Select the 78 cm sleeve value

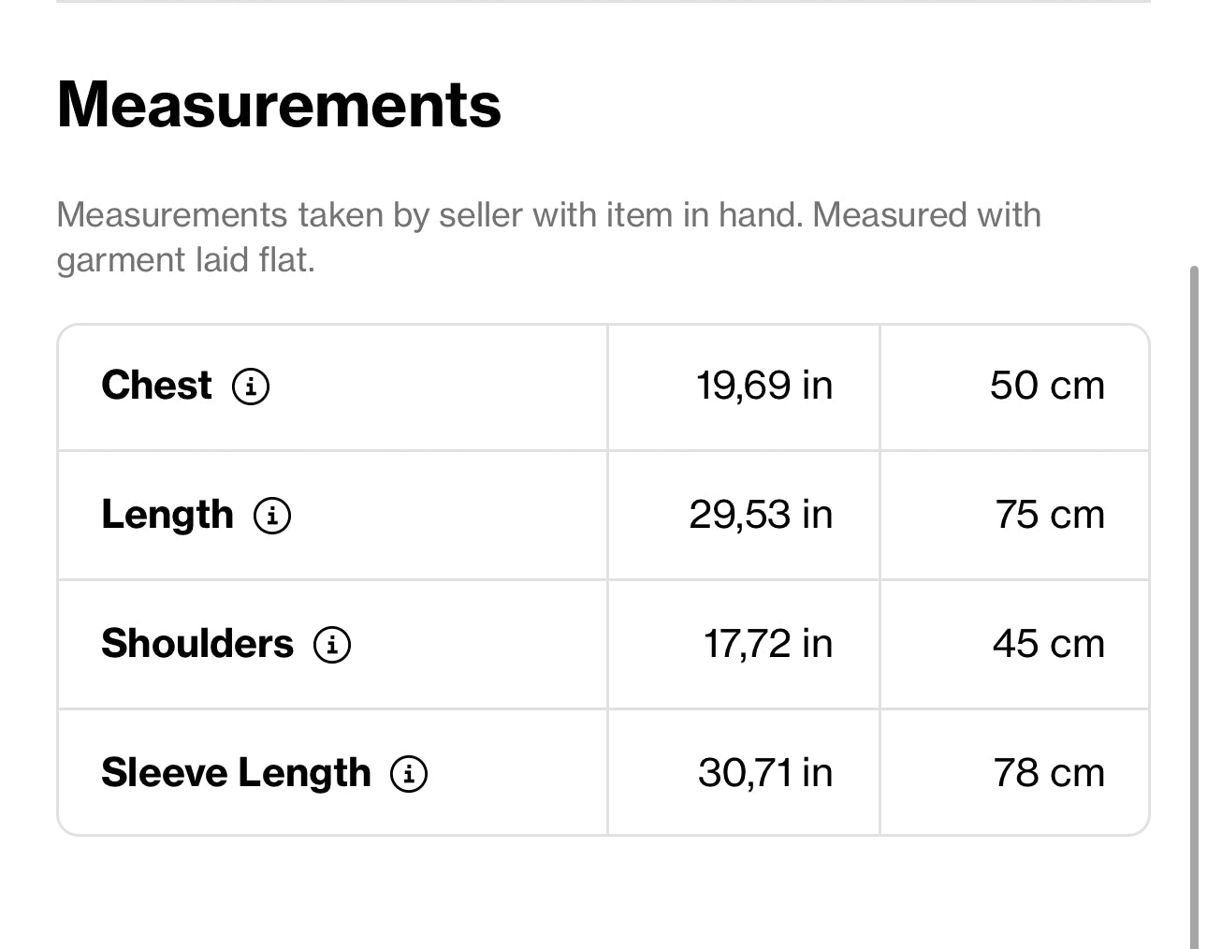click(1048, 773)
